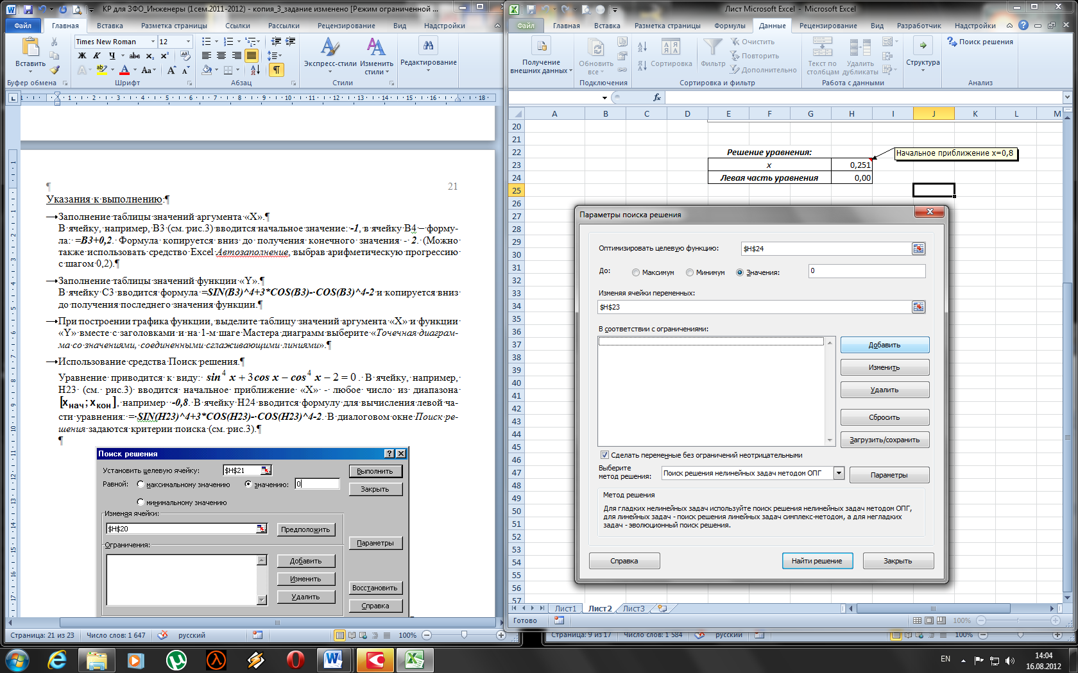
Task: Apply bold (Ж) formatting in Word
Action: click(x=82, y=56)
